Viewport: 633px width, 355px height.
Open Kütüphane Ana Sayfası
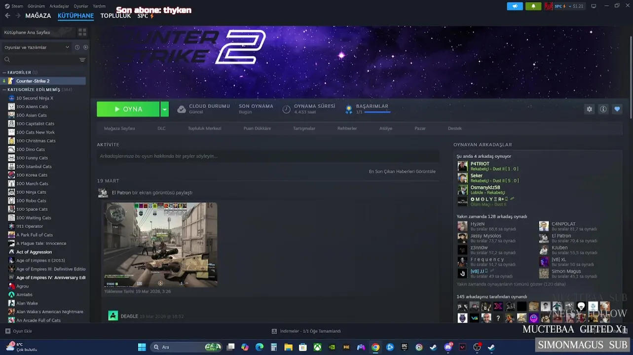pos(27,32)
